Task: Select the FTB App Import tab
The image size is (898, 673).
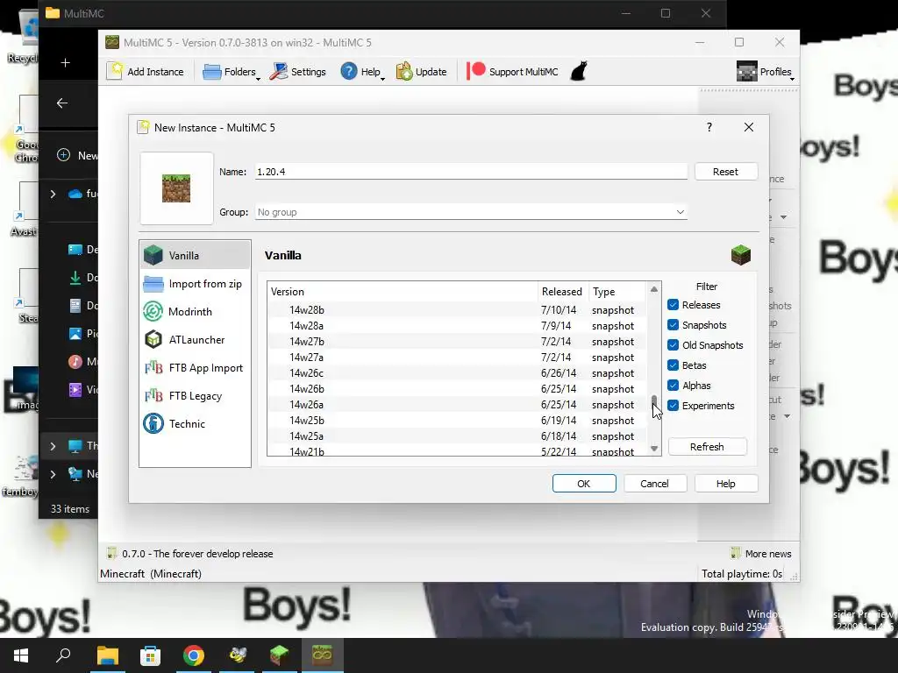Action: 195,368
